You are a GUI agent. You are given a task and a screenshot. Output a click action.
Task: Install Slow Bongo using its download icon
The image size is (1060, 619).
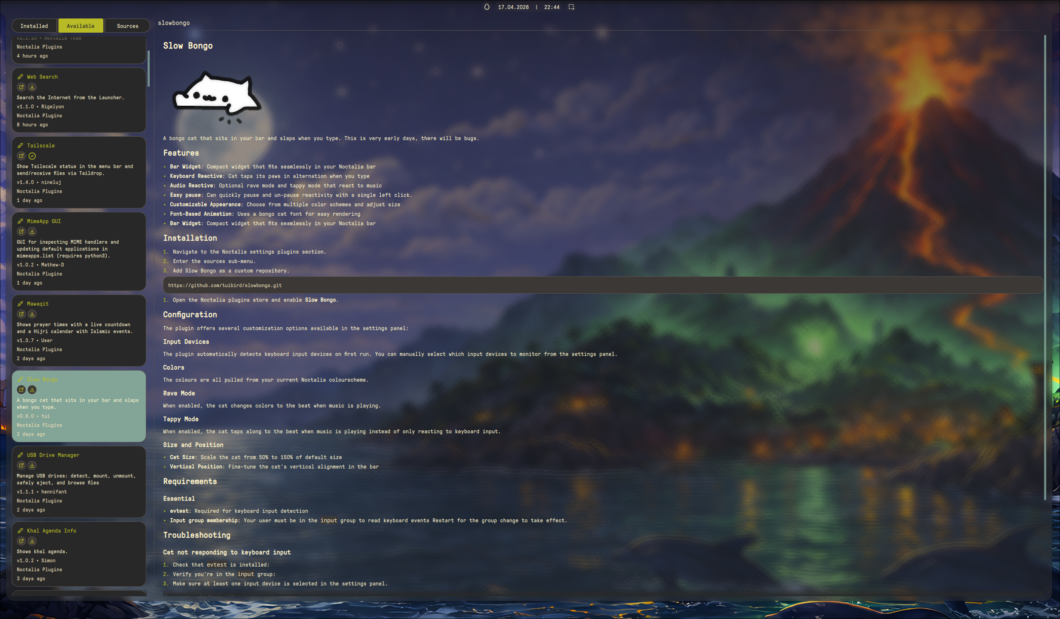(32, 390)
